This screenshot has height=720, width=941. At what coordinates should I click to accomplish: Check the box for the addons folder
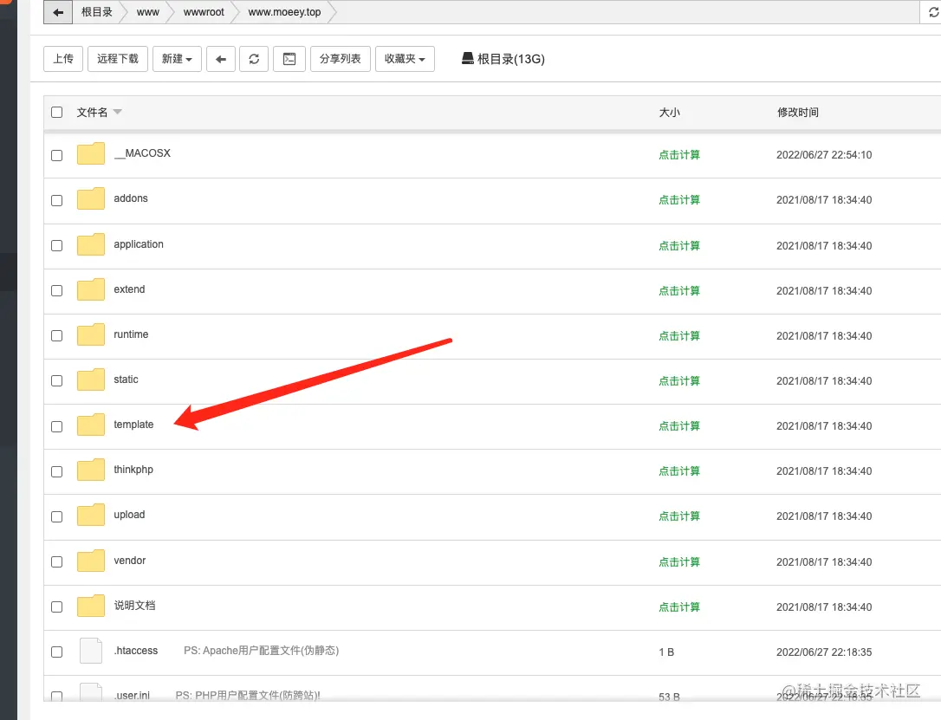[x=57, y=200]
